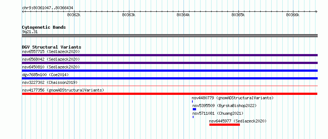Open the nsv5395509 (ByrskaBishop2022) label
The width and height of the screenshot is (328, 139).
click(x=224, y=106)
